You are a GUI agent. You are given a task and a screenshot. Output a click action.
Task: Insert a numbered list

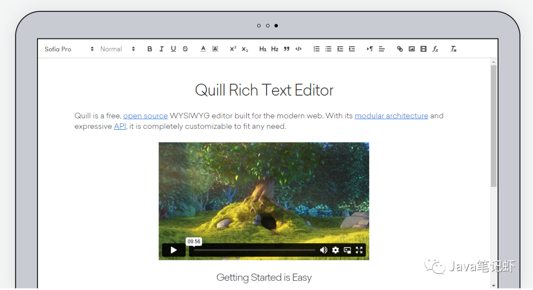[316, 49]
